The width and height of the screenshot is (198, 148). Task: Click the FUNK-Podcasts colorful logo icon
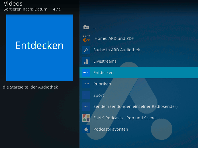click(x=86, y=118)
